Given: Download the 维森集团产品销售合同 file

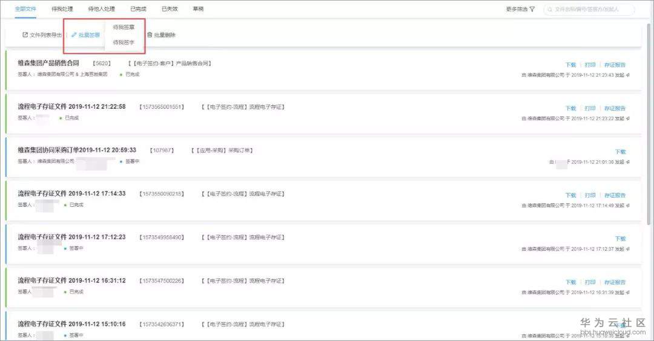Looking at the screenshot, I should point(570,65).
